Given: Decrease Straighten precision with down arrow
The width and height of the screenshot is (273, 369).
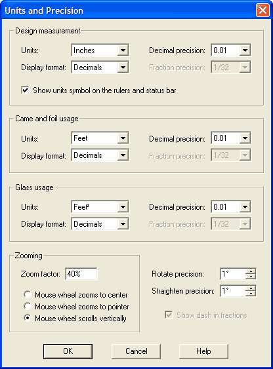Looking at the screenshot, I should pyautogui.click(x=251, y=294).
